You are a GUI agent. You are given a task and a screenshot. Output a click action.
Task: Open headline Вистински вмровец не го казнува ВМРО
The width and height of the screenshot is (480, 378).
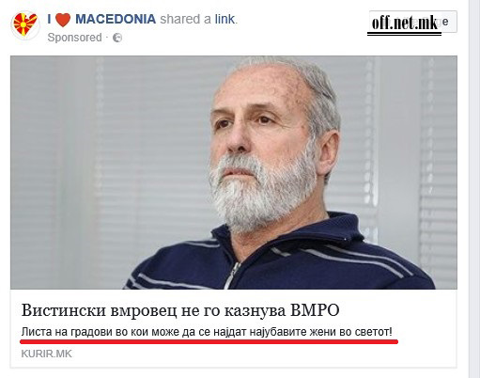point(180,310)
